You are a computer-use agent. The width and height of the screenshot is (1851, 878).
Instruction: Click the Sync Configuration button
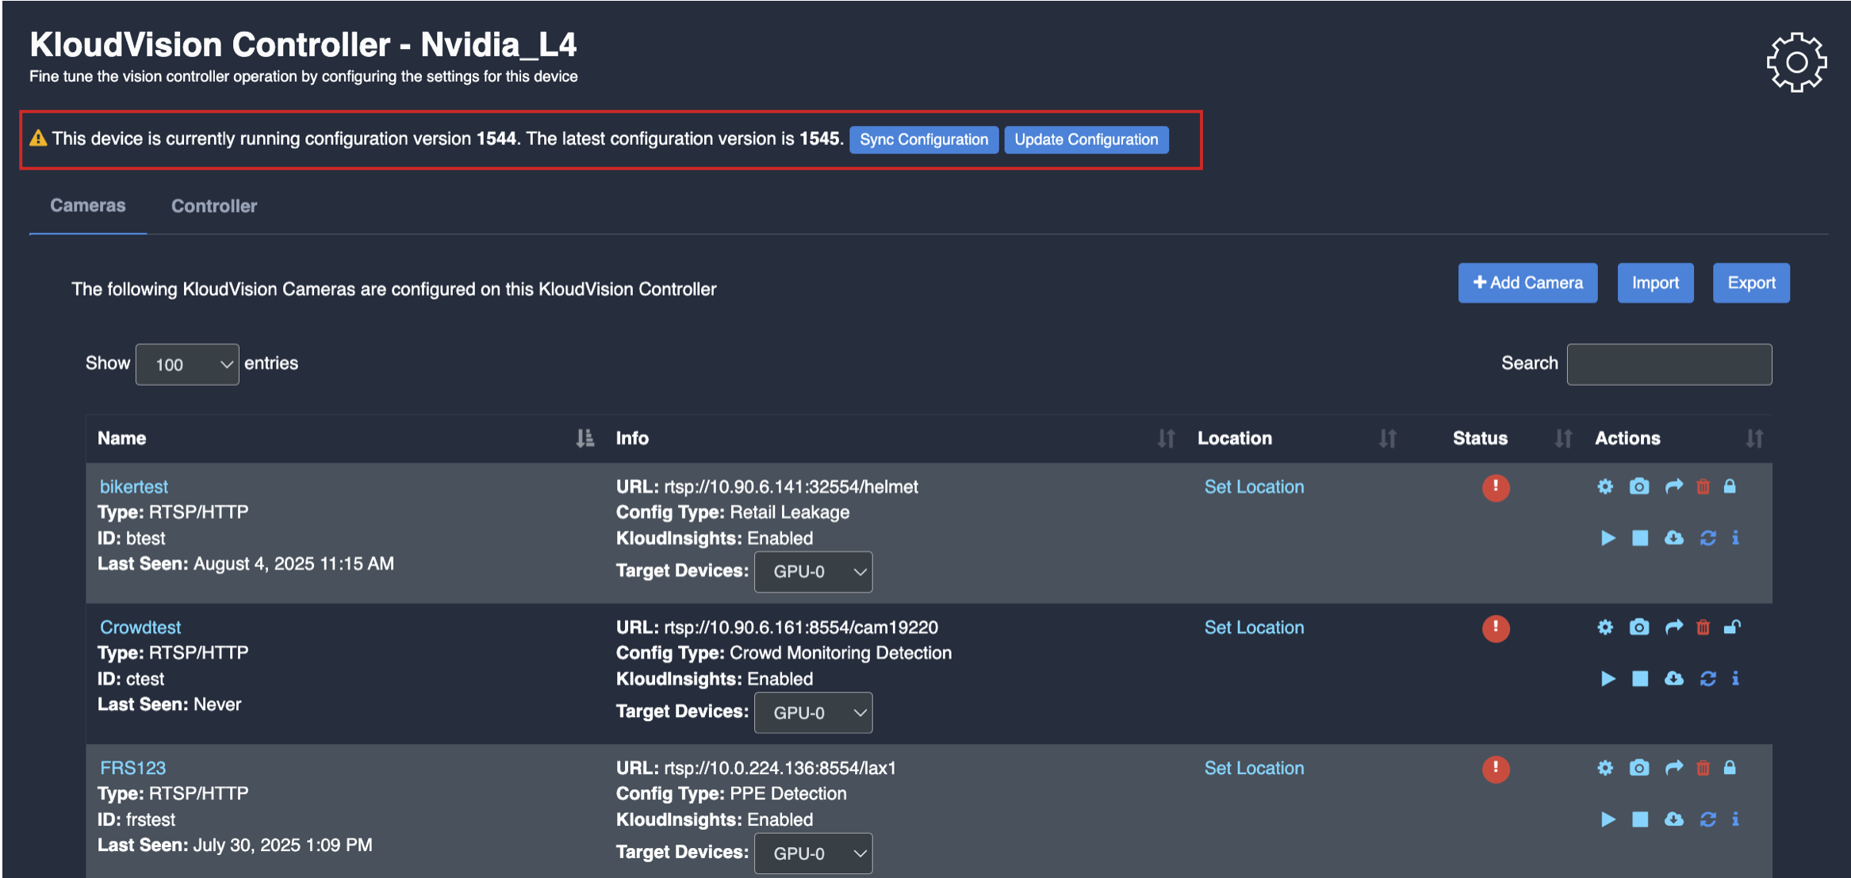coord(924,139)
